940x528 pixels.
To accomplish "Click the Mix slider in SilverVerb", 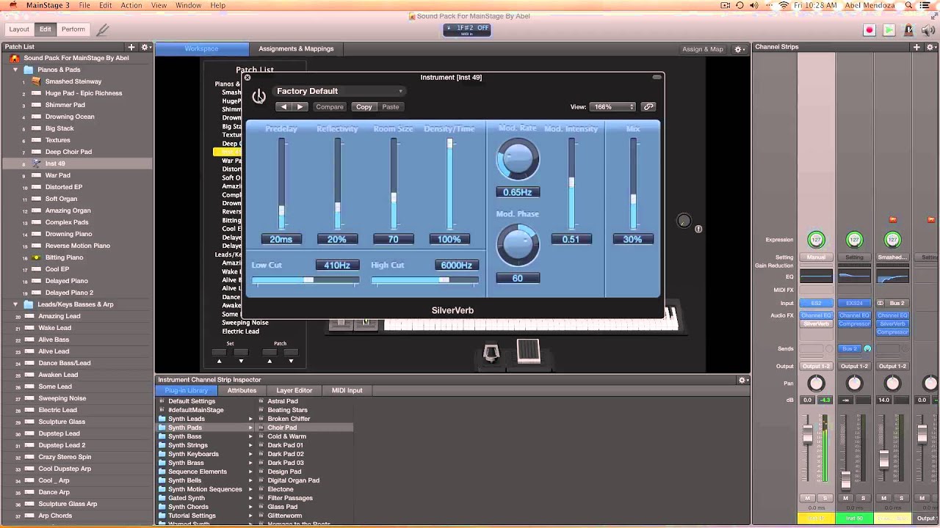I will point(632,185).
